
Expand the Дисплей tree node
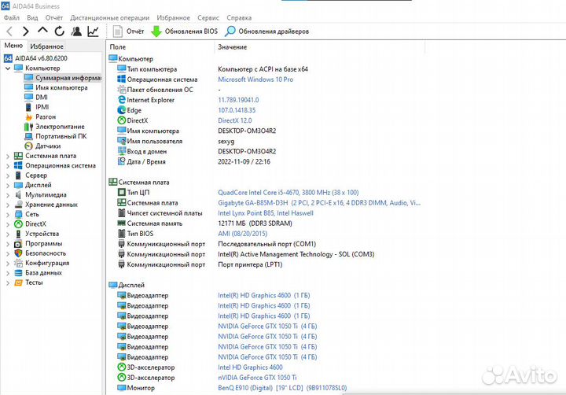pyautogui.click(x=8, y=185)
